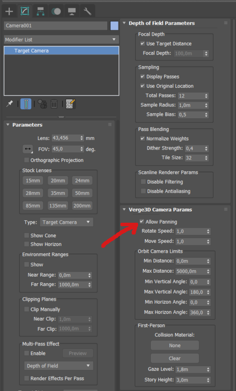Viewport: 236px width, 391px height.
Task: Select the 35mm stock lens button
Action: [x=58, y=193]
